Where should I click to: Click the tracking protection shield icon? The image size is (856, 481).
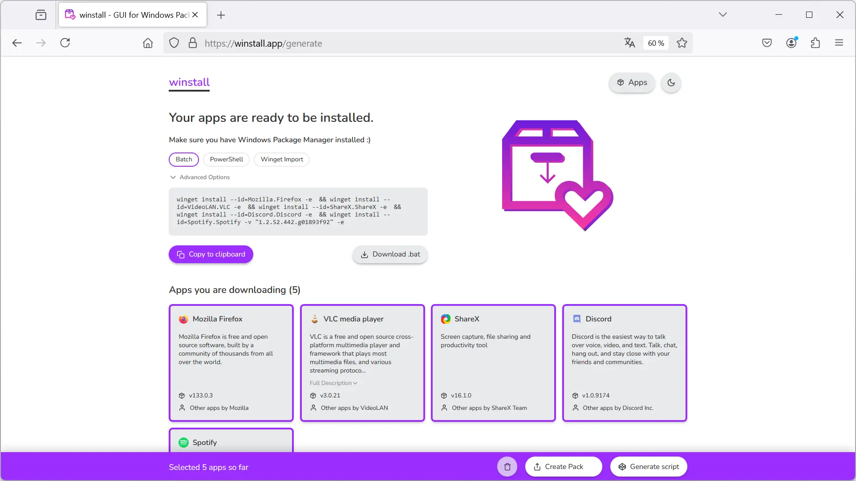coord(174,43)
